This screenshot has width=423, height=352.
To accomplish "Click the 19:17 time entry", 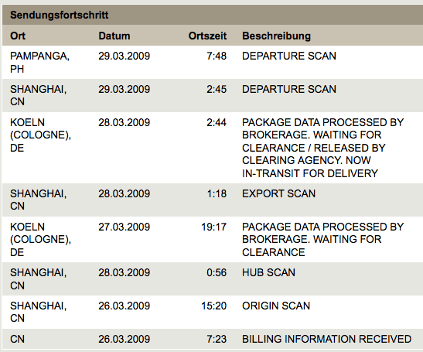I will (213, 227).
